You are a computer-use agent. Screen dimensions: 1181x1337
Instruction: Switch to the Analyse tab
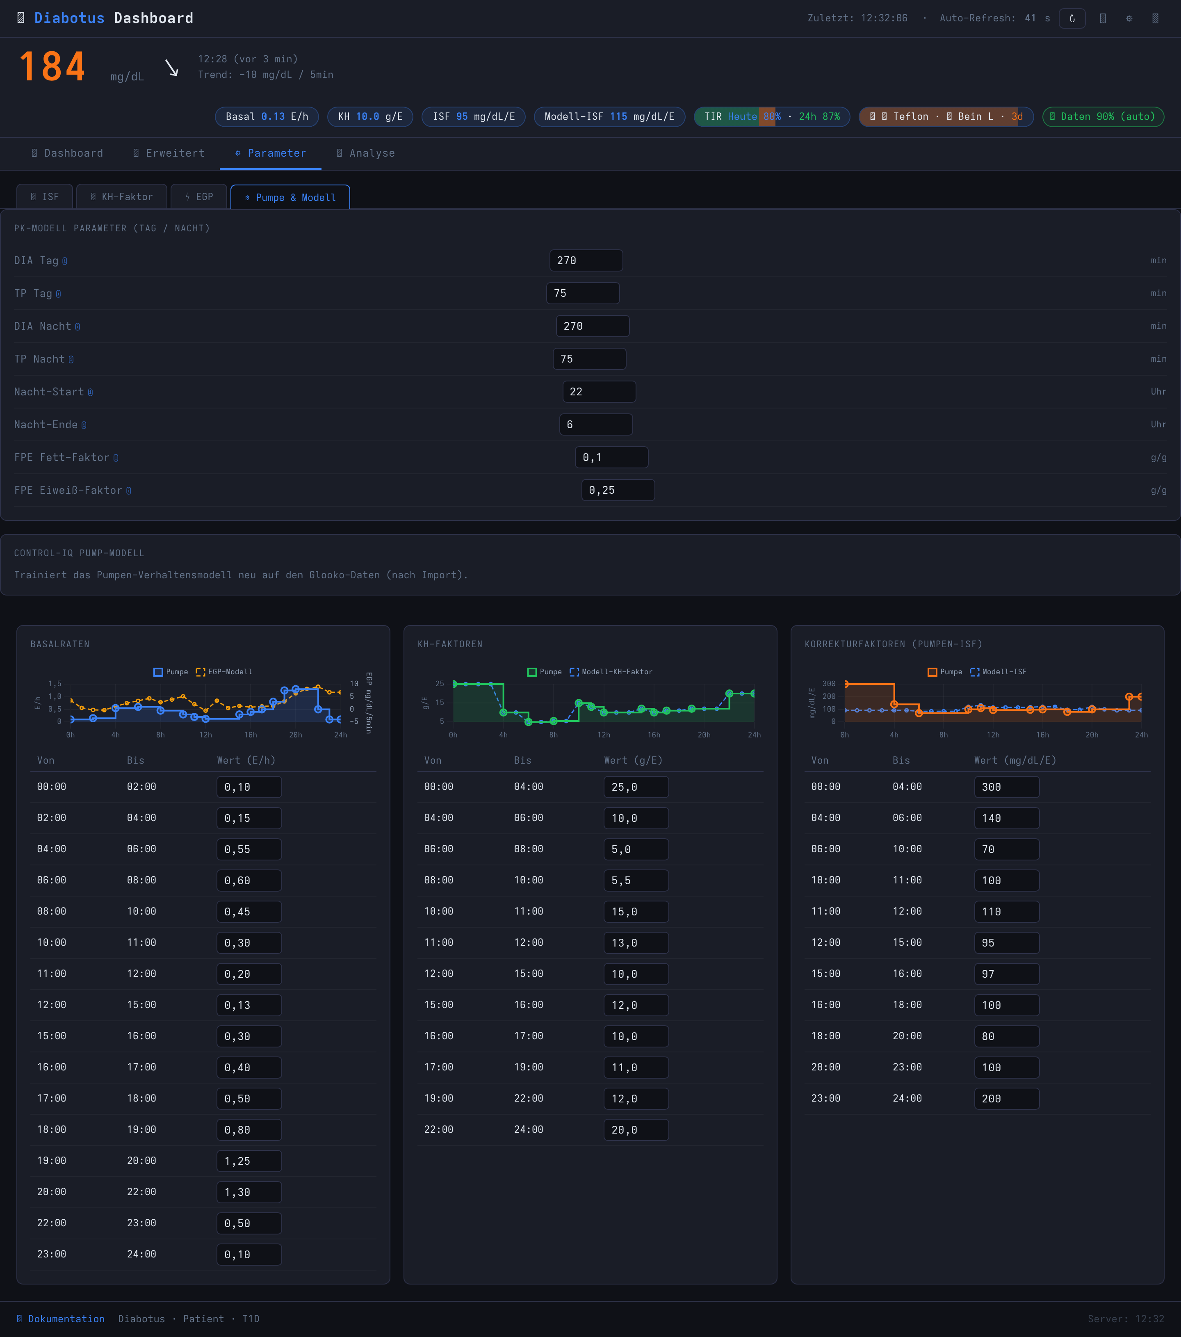click(x=365, y=153)
